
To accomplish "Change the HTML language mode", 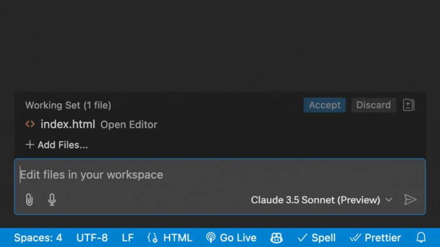I will tap(178, 238).
